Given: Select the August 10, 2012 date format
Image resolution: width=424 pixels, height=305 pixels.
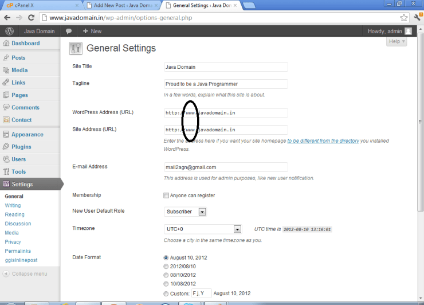Looking at the screenshot, I should click(x=166, y=257).
